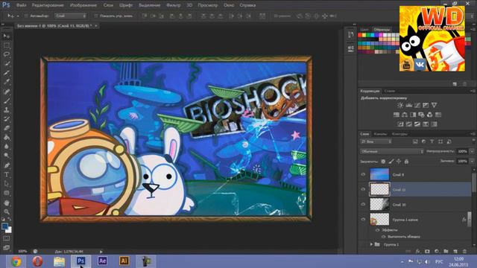The width and height of the screenshot is (477, 268).
Task: Select the Zoom tool in toolbox
Action: tap(7, 211)
